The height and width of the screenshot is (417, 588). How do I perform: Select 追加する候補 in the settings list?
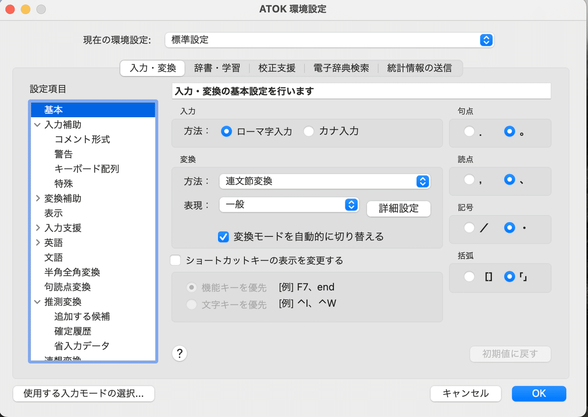93,316
